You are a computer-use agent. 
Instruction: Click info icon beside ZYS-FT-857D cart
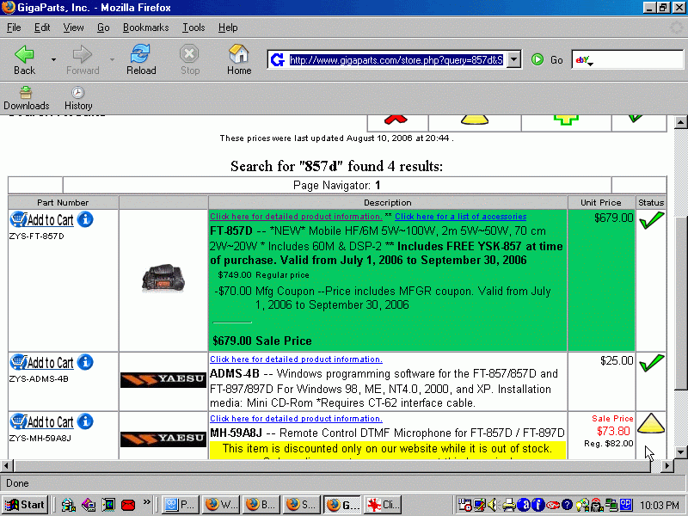85,219
